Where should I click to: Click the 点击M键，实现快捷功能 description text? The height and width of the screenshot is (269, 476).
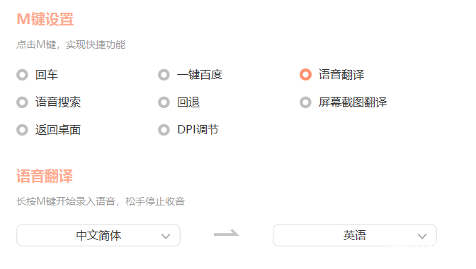pos(71,44)
